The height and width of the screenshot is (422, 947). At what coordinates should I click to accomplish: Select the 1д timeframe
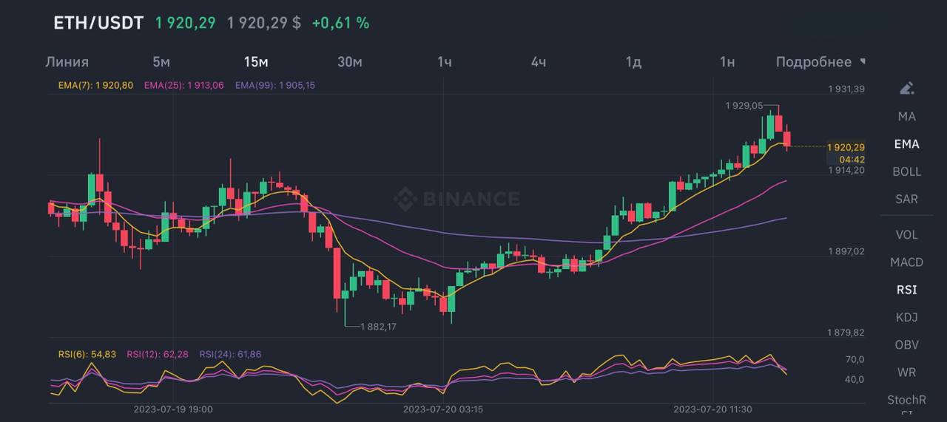tap(633, 62)
